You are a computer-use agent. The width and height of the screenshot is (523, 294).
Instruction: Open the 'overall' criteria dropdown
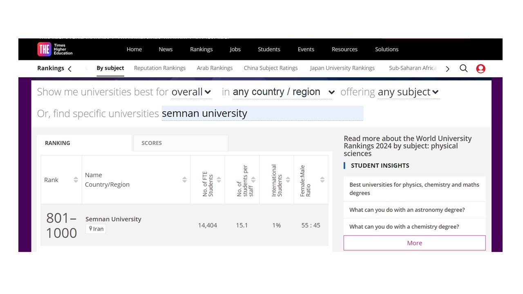point(191,92)
